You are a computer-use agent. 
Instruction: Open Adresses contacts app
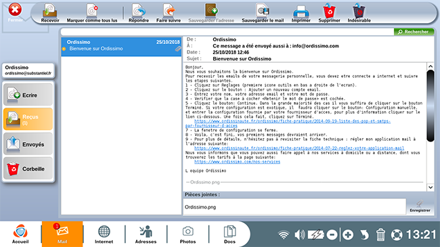[146, 234]
